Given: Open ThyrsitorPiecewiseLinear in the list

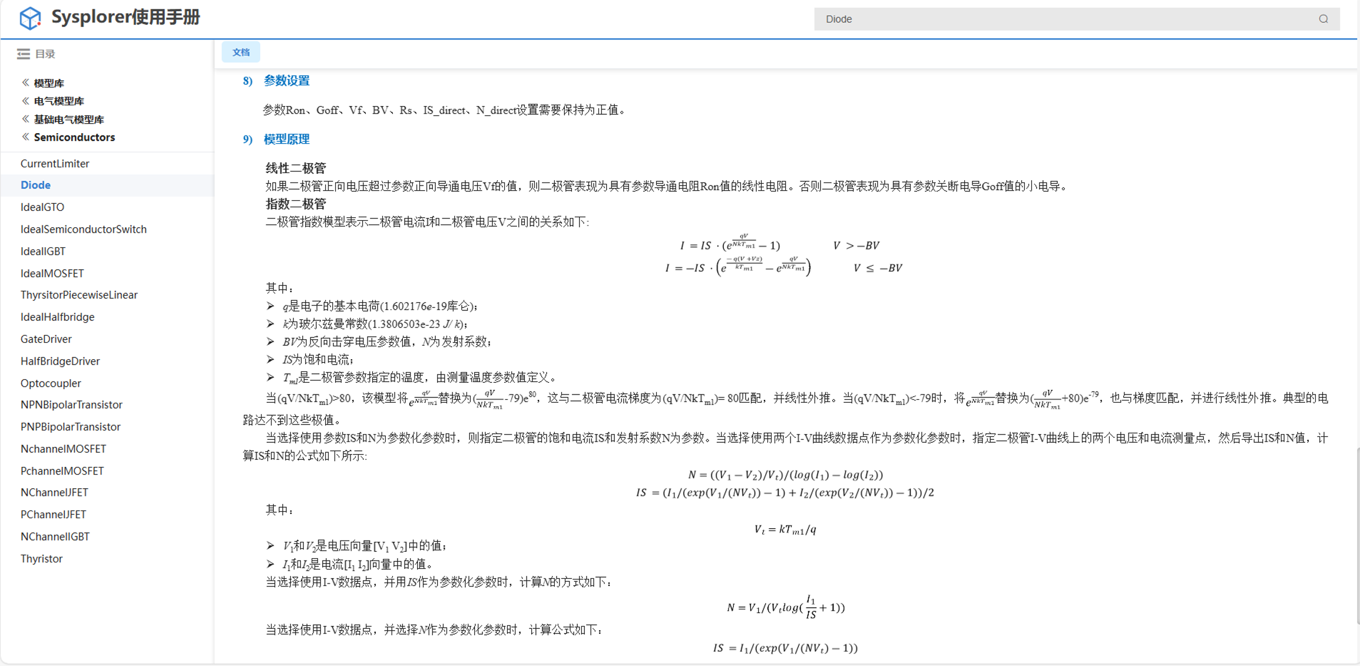Looking at the screenshot, I should pyautogui.click(x=79, y=295).
